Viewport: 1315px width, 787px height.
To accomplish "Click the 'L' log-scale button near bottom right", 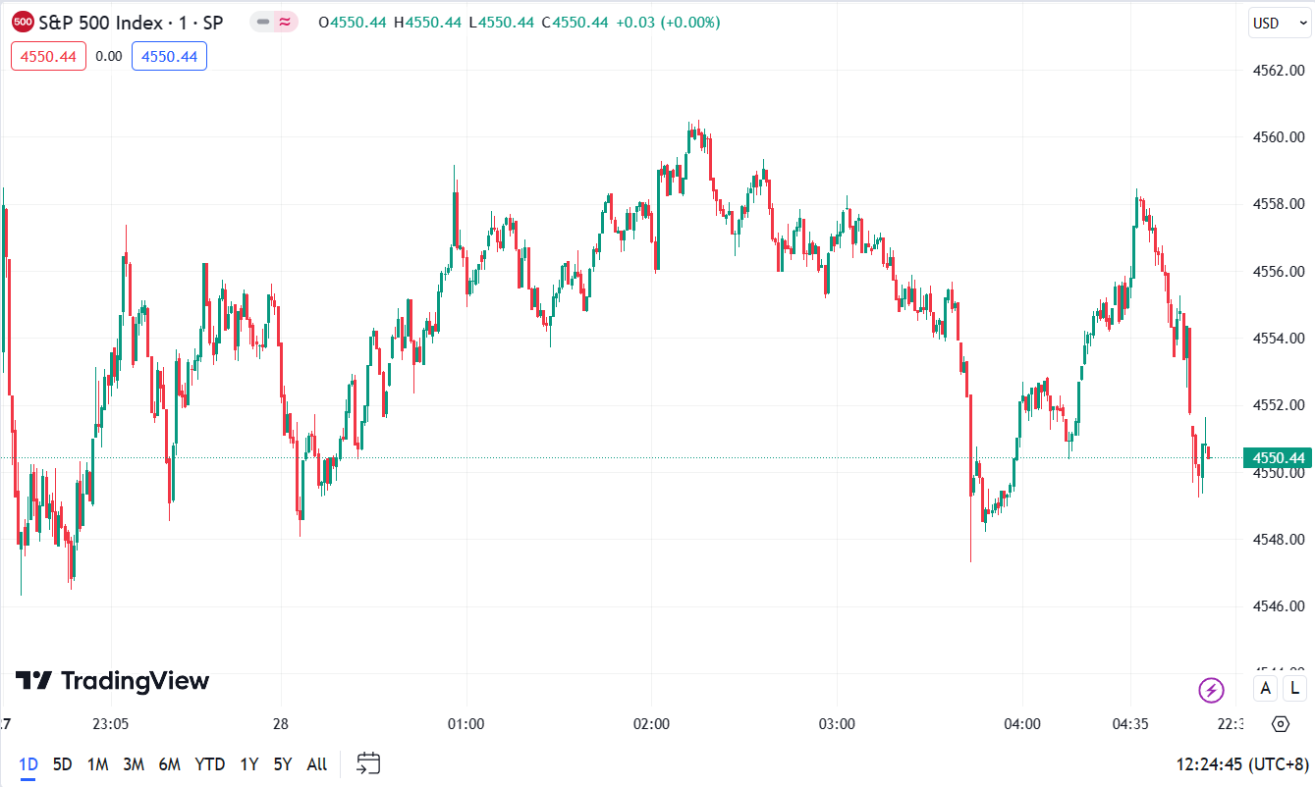I will tap(1294, 689).
